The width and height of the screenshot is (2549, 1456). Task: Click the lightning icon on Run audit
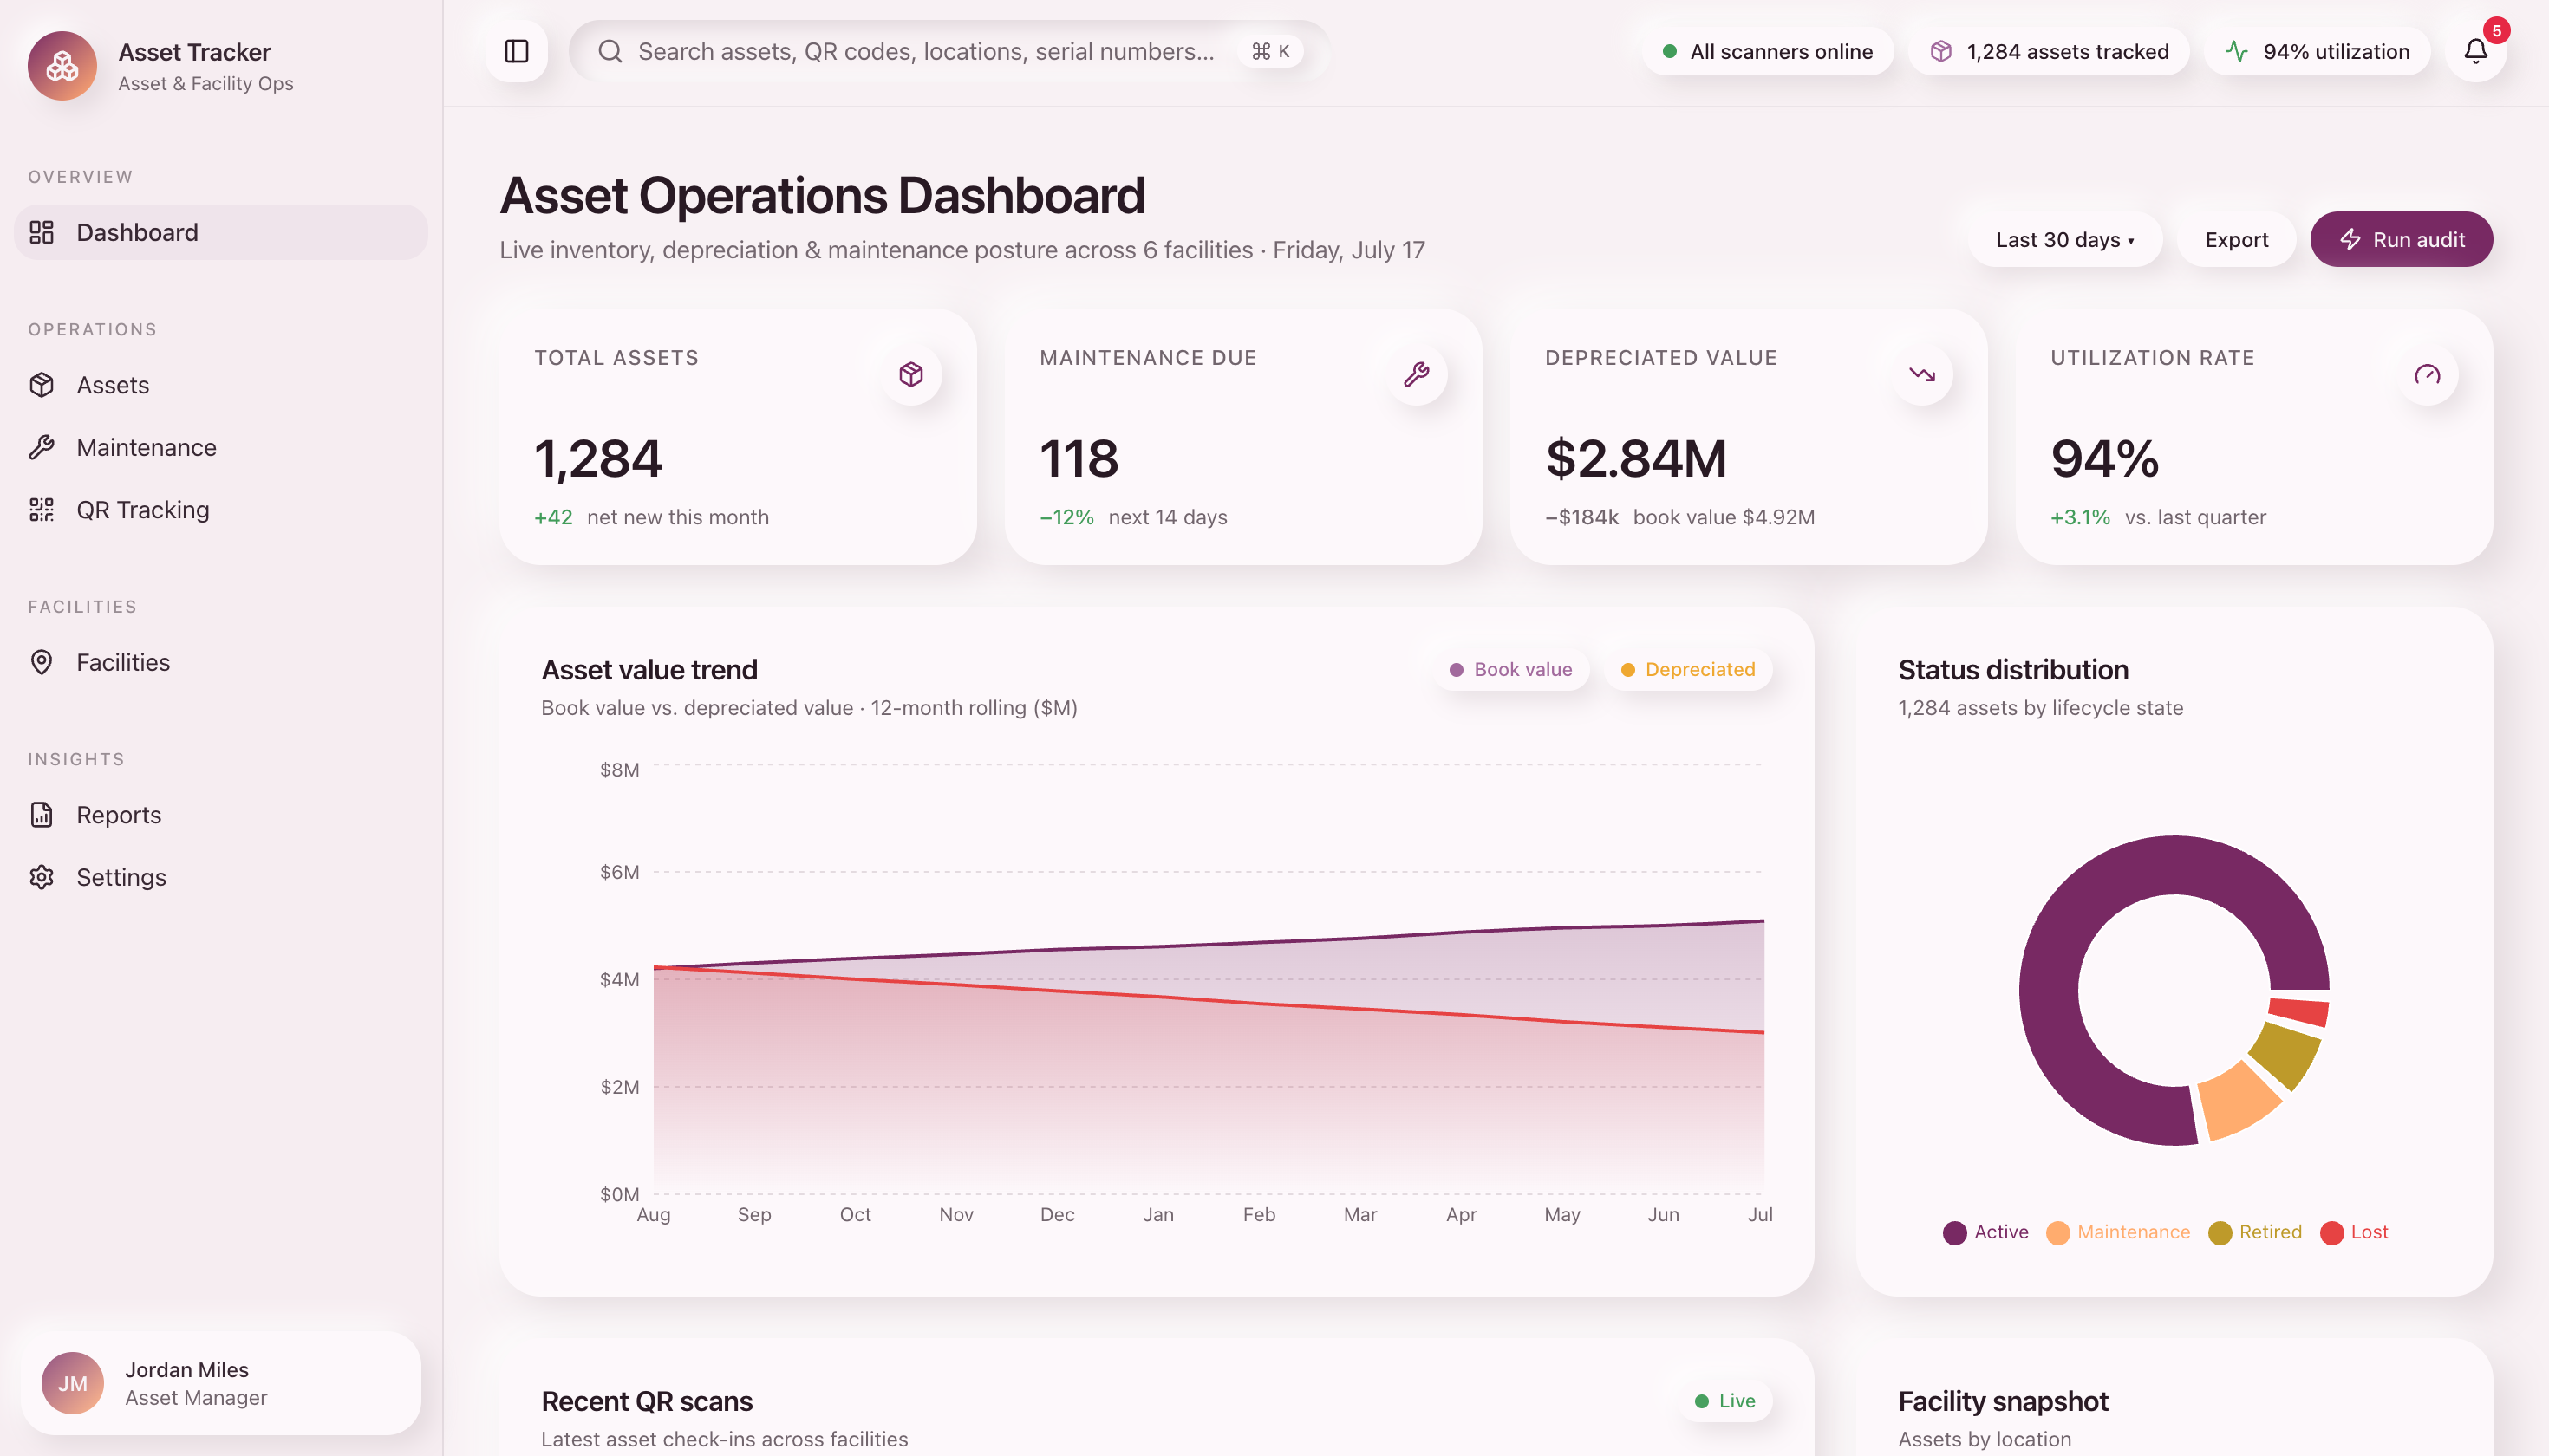(x=2350, y=239)
